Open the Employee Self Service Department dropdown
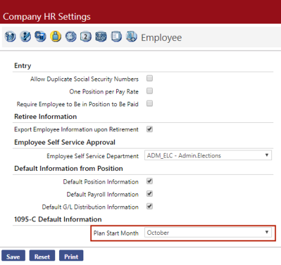Image resolution: width=281 pixels, height=265 pixels. (x=208, y=156)
